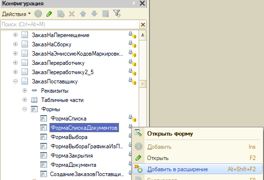
Task: Click lock icon on ЗаказНаПеремещение row
Action: [x=130, y=34]
